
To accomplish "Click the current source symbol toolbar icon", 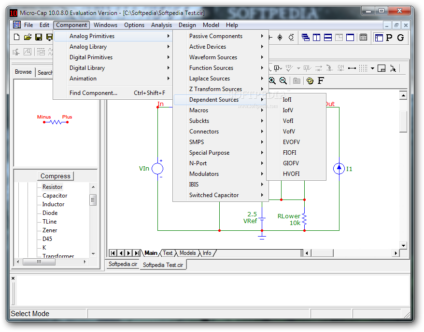I will (280, 37).
